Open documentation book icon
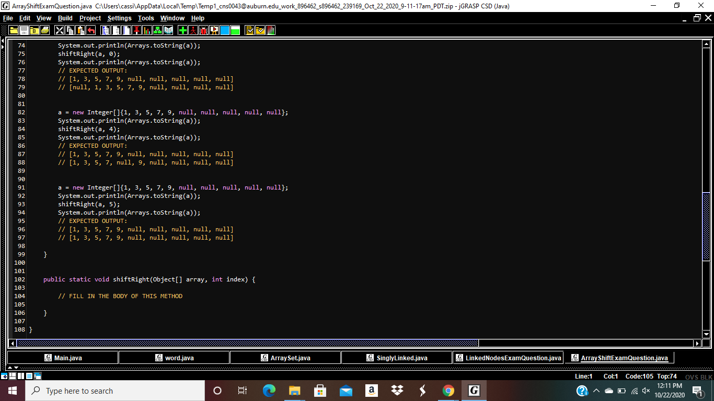Screen dimensions: 714x401 coord(168,30)
